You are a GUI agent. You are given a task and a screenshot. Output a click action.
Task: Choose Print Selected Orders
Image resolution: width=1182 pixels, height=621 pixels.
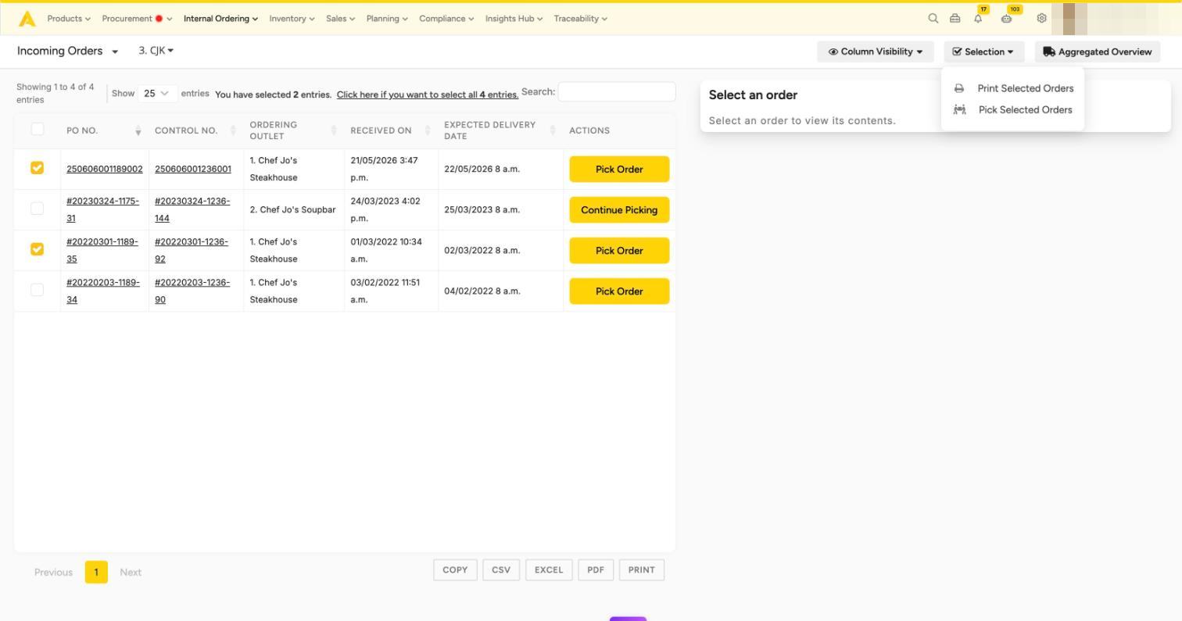[1025, 88]
